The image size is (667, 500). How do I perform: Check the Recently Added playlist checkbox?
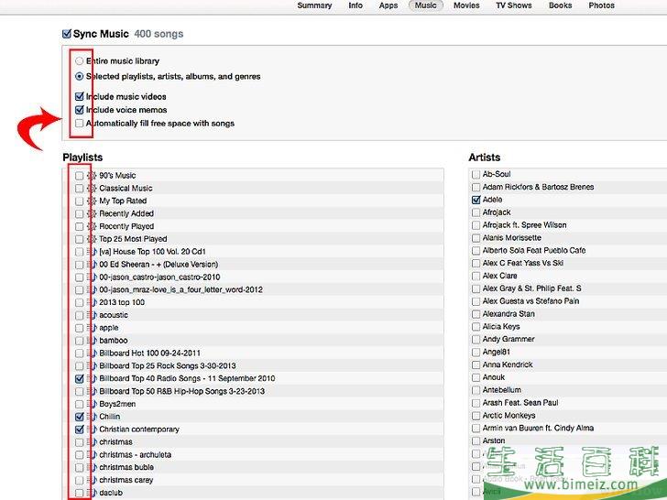click(79, 213)
